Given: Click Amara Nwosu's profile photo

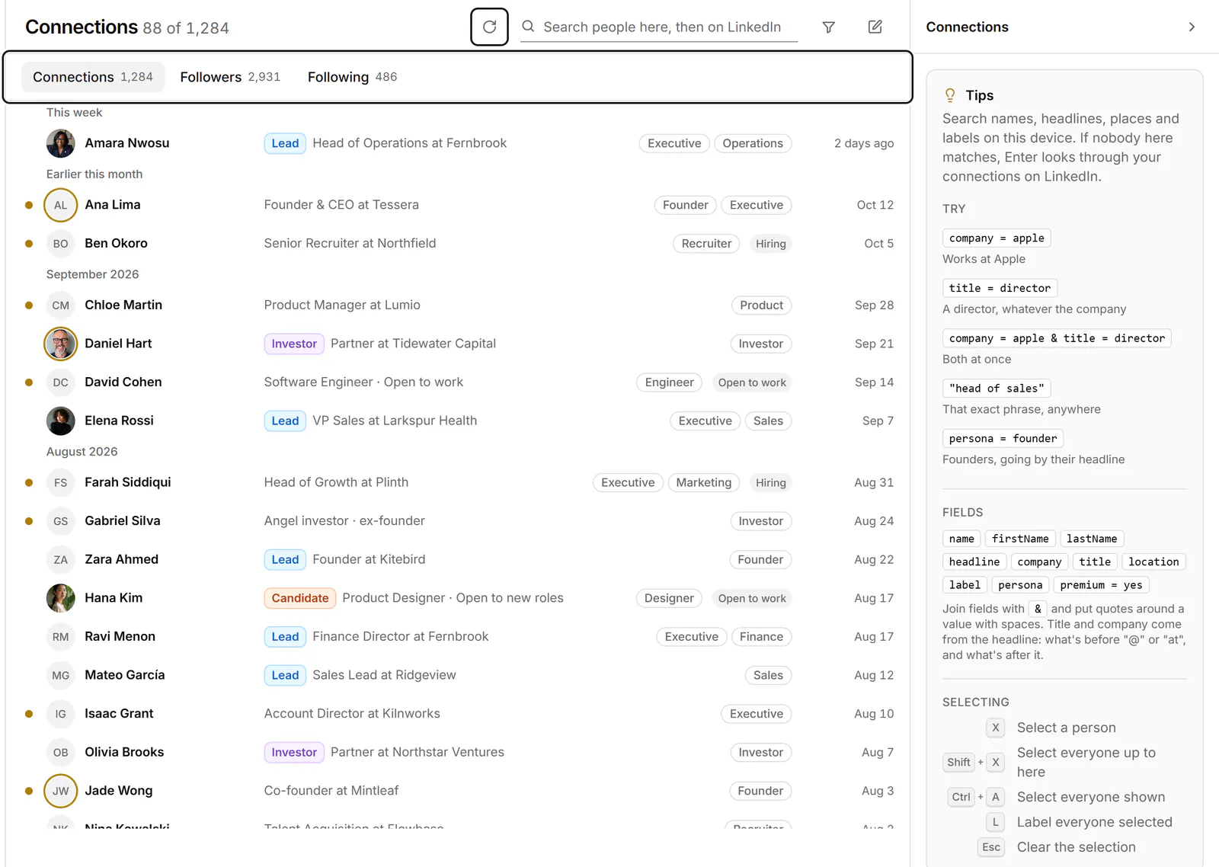Looking at the screenshot, I should coord(61,143).
